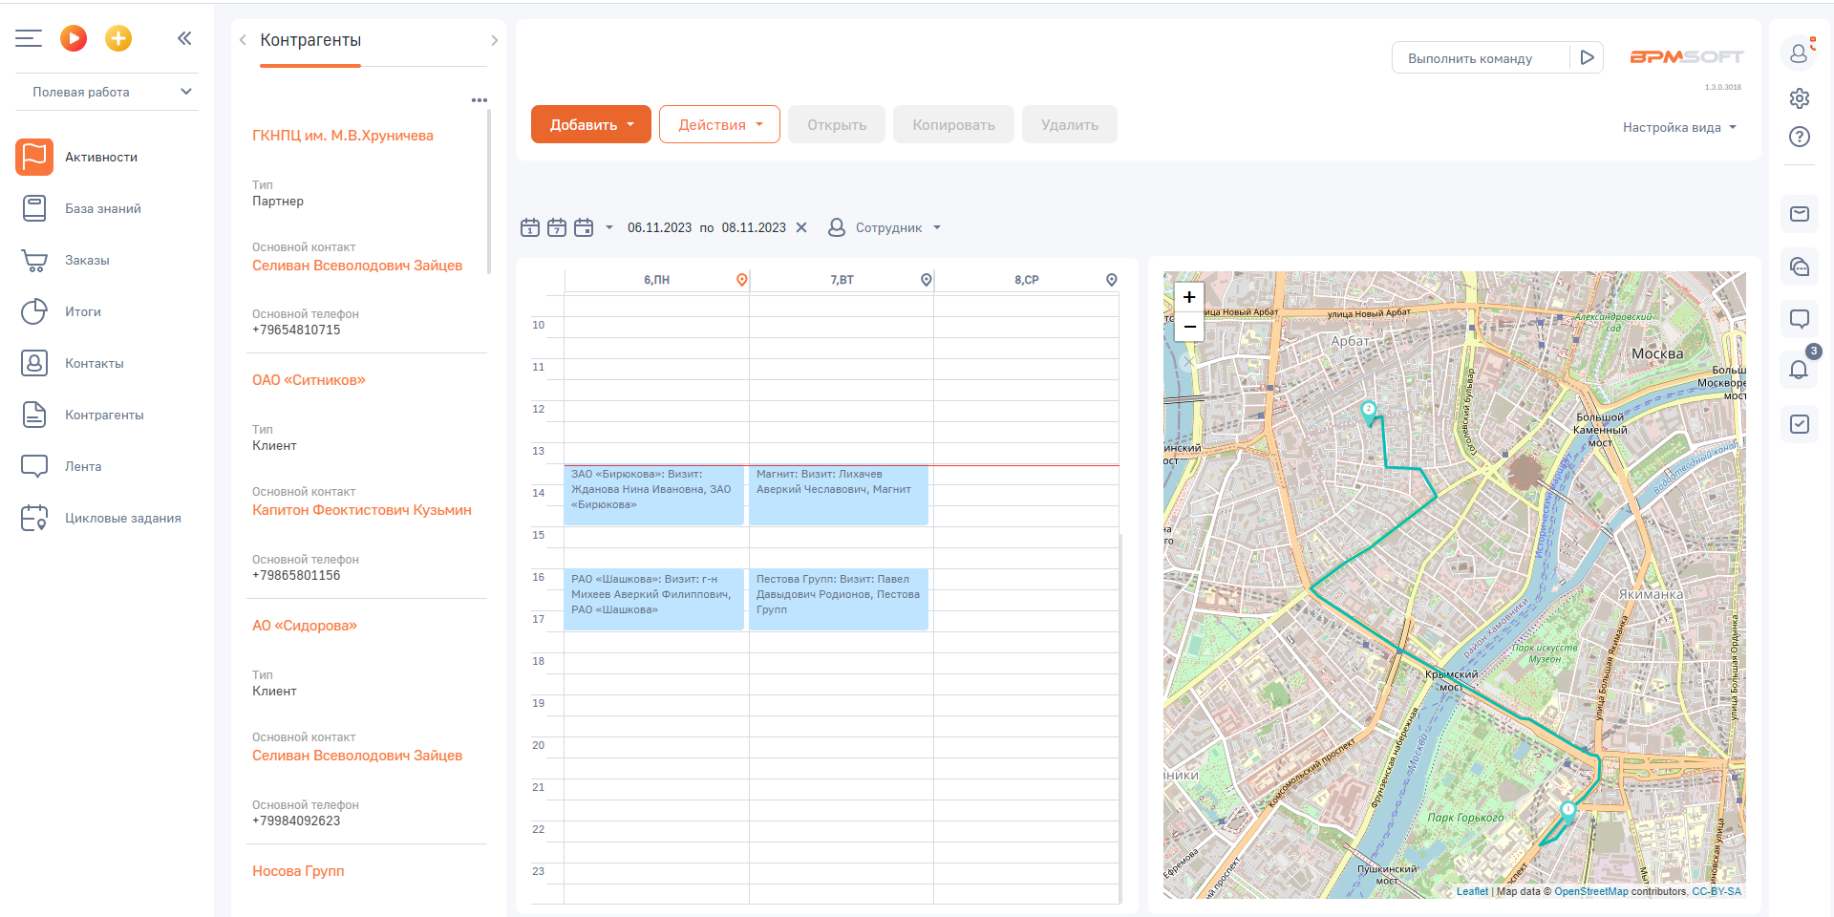Open notifications bell with badge 3
The width and height of the screenshot is (1834, 917).
click(x=1800, y=369)
